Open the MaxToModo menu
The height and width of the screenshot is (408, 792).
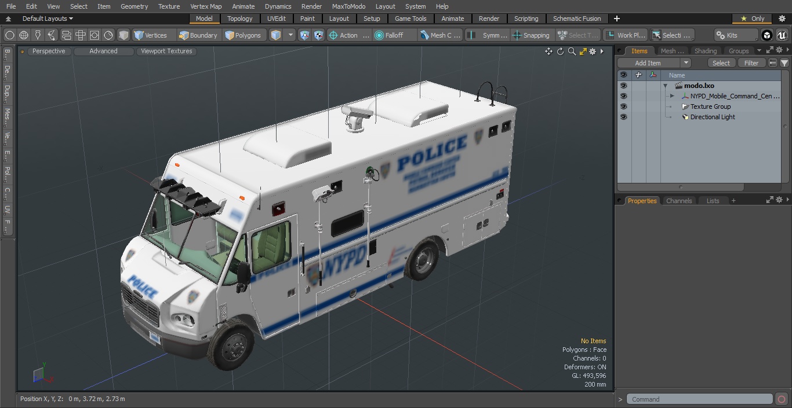tap(348, 6)
